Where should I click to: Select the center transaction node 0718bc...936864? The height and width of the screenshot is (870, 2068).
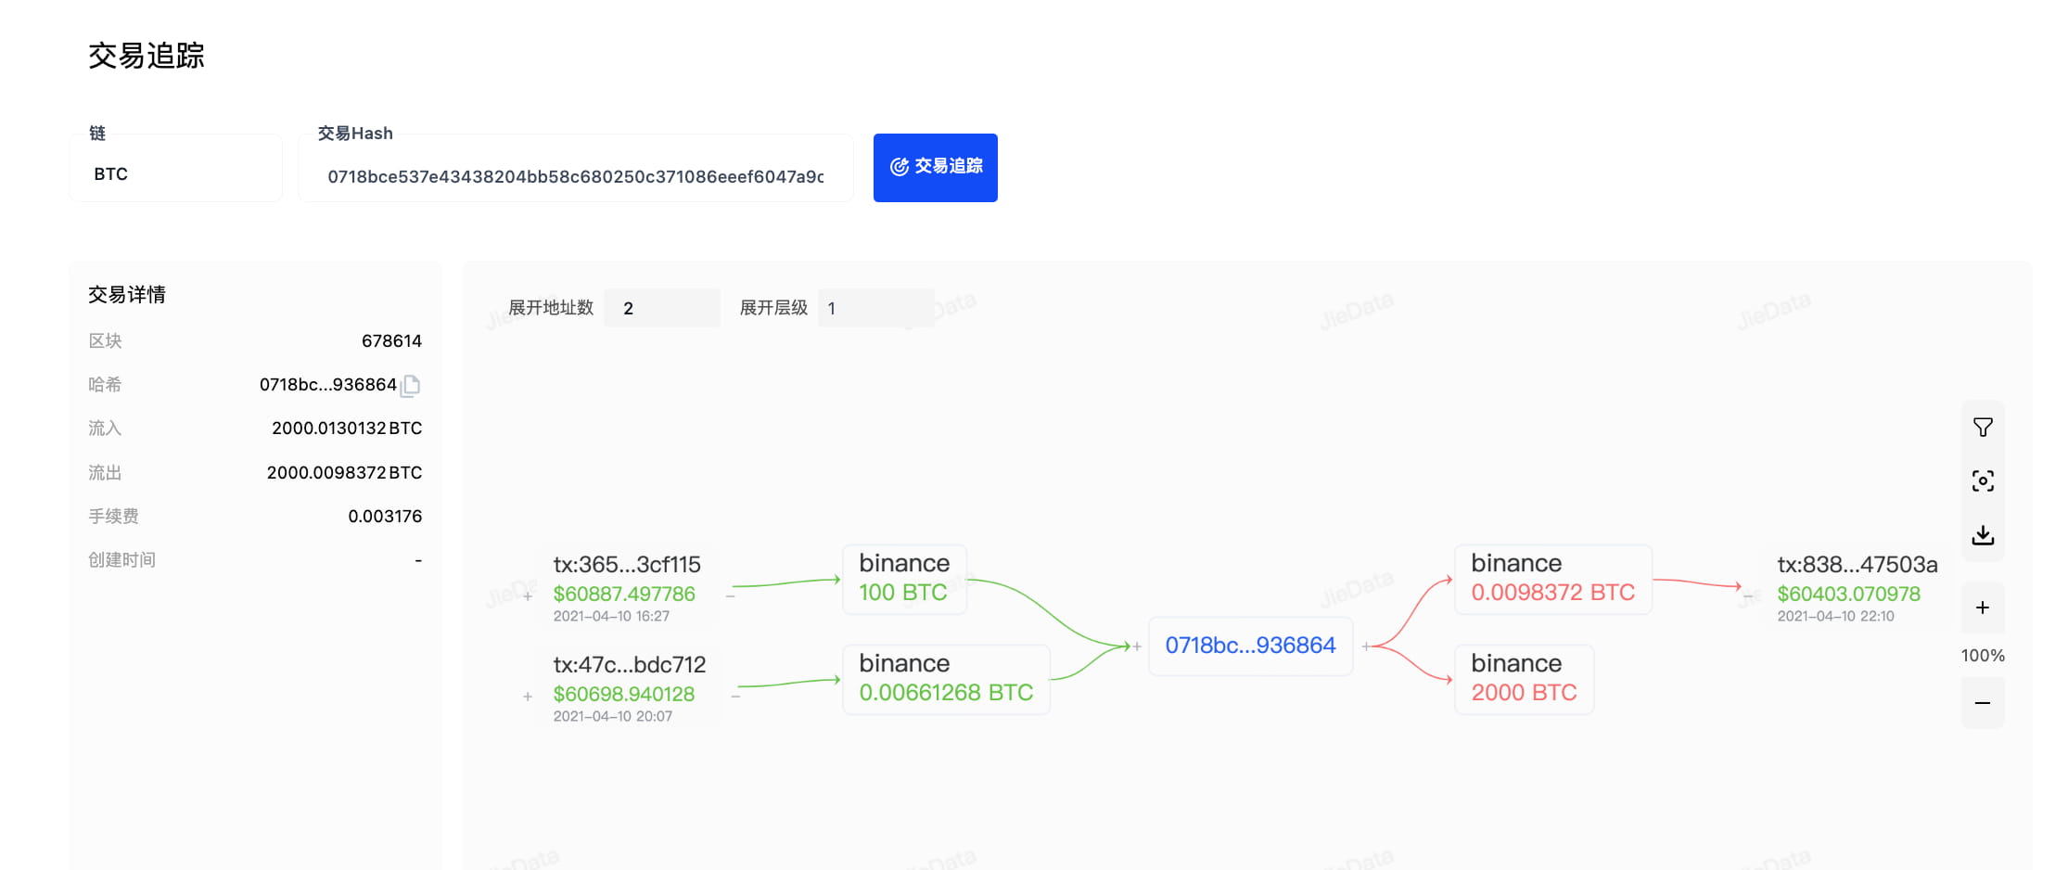pos(1250,646)
